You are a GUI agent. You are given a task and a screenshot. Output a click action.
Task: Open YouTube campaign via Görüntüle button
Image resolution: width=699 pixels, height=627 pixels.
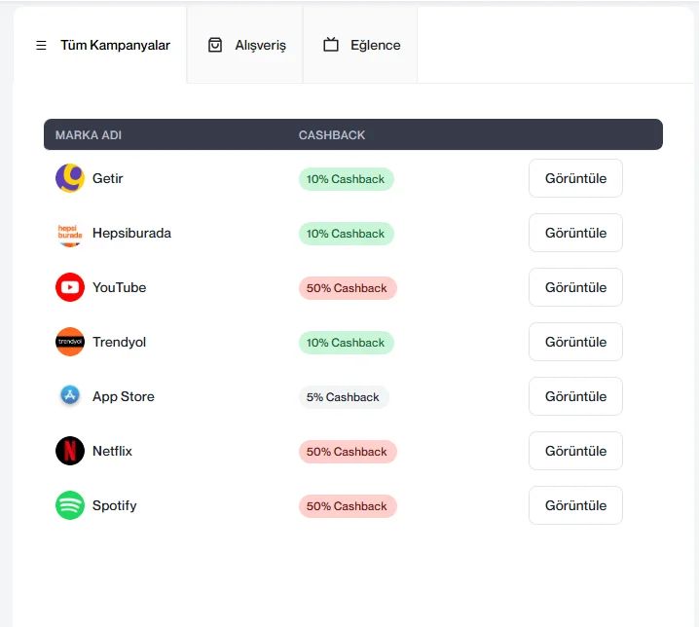coord(575,287)
